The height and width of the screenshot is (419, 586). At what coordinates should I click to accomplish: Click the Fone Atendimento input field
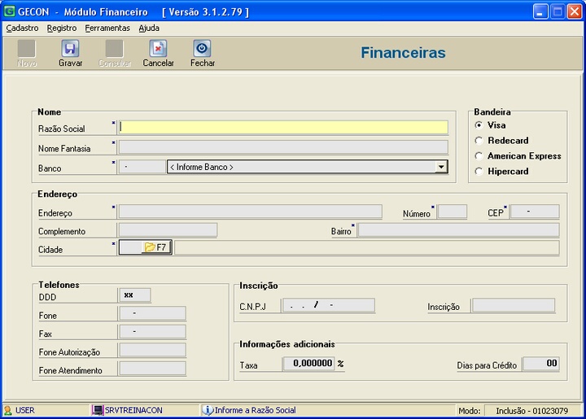[152, 369]
